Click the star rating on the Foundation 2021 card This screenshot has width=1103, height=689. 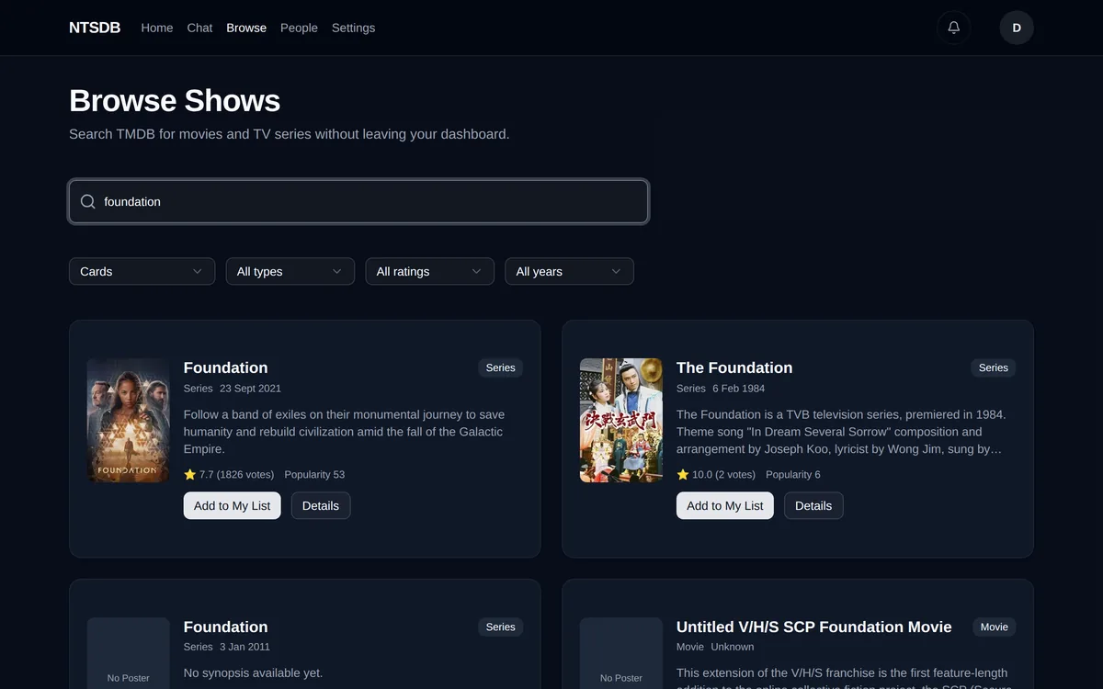pos(229,475)
